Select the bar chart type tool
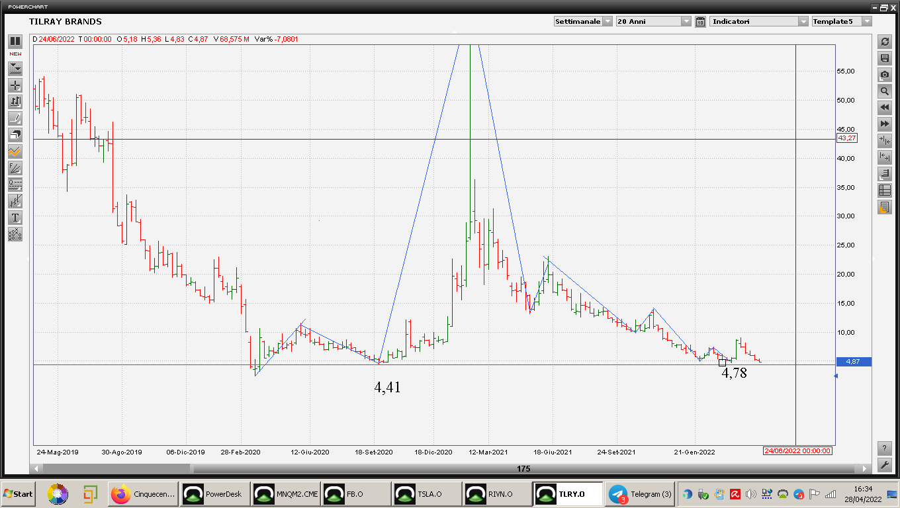The width and height of the screenshot is (900, 508). coord(15,101)
